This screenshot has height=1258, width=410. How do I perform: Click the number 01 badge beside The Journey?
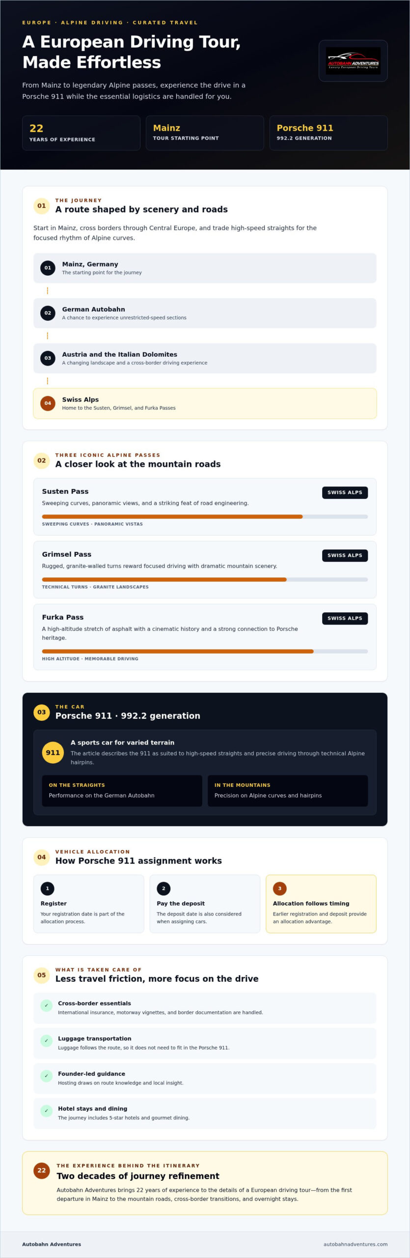pyautogui.click(x=42, y=206)
